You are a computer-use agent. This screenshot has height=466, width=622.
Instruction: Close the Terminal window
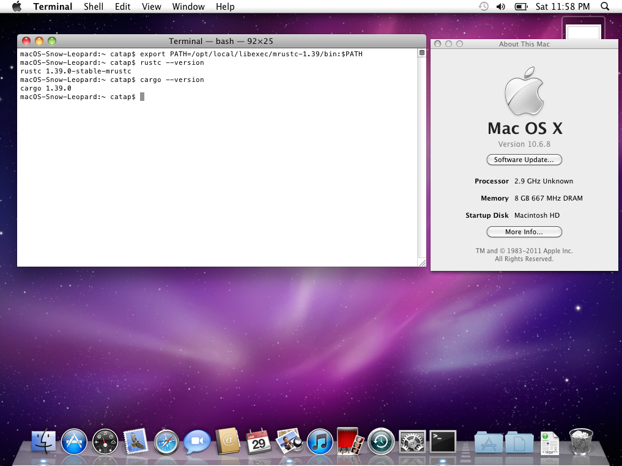[26, 41]
